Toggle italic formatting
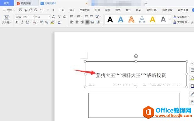 point(22,22)
